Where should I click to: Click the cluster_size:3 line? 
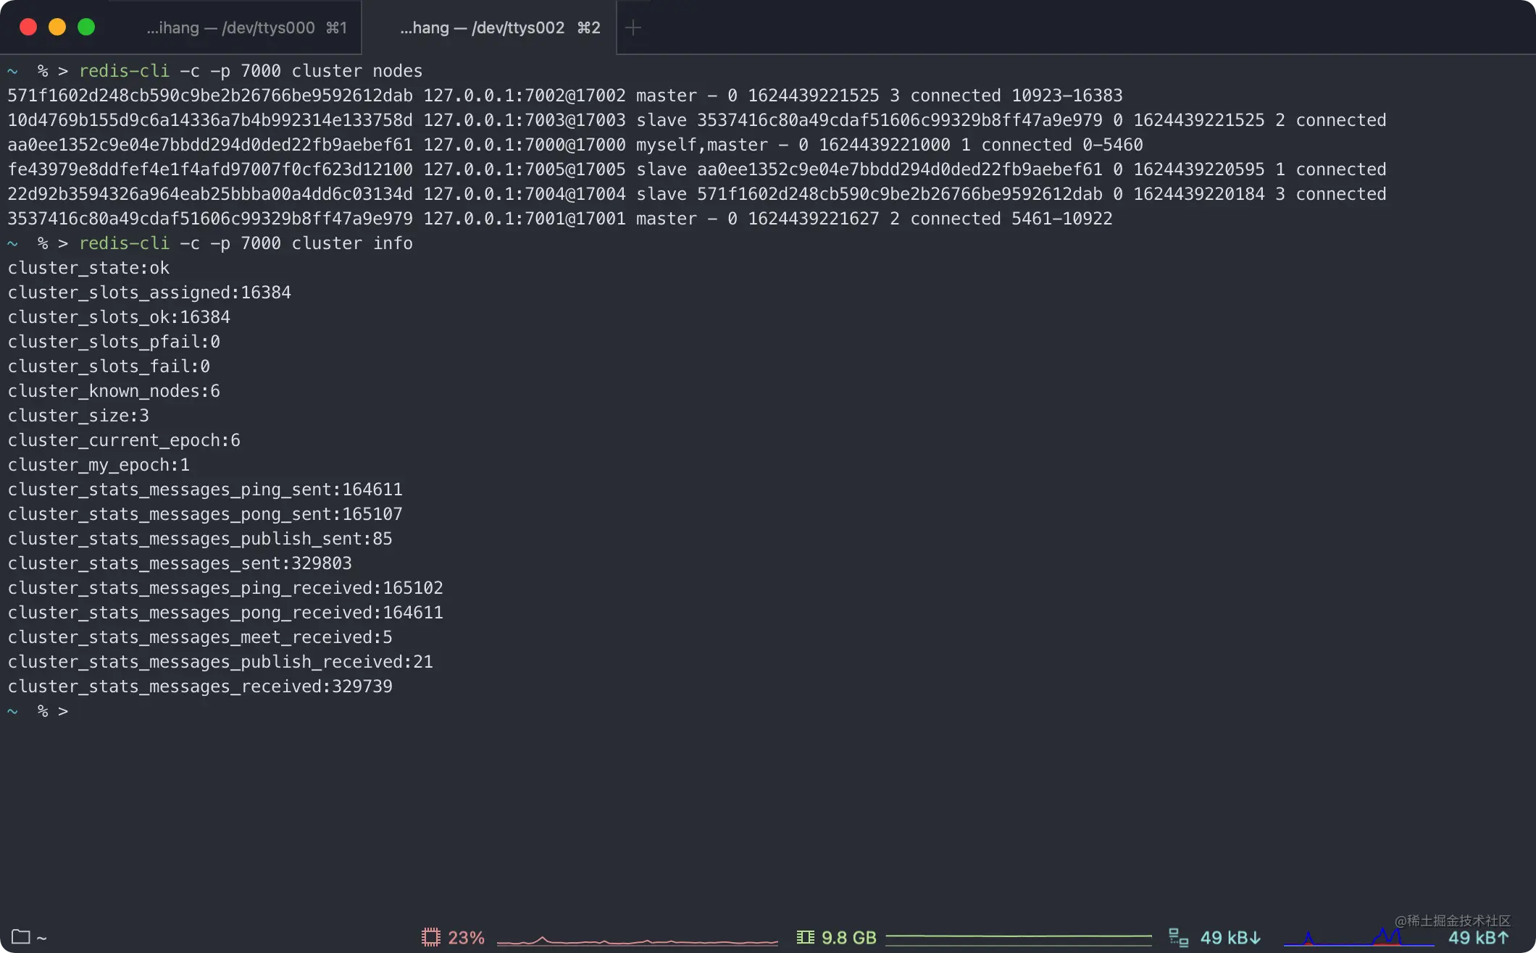(78, 416)
